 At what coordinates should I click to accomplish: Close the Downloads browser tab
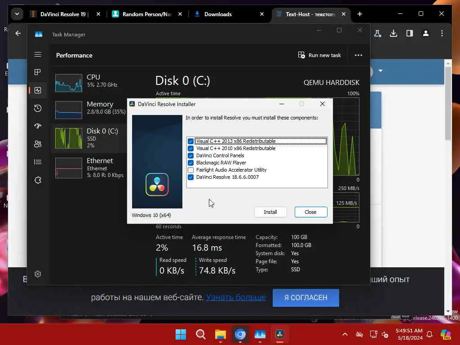262,14
